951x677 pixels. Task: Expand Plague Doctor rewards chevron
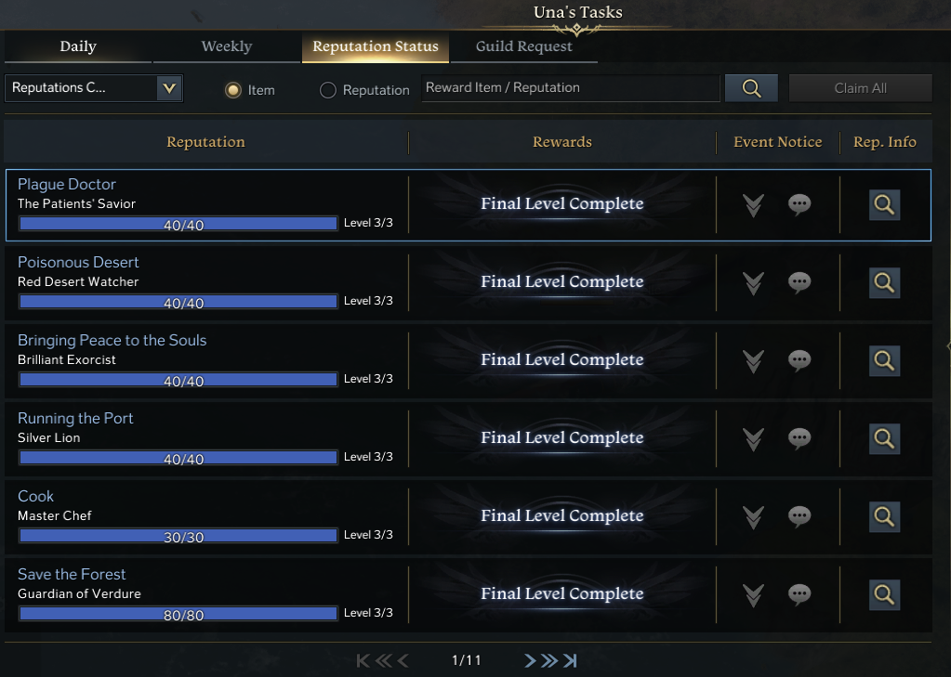[753, 205]
